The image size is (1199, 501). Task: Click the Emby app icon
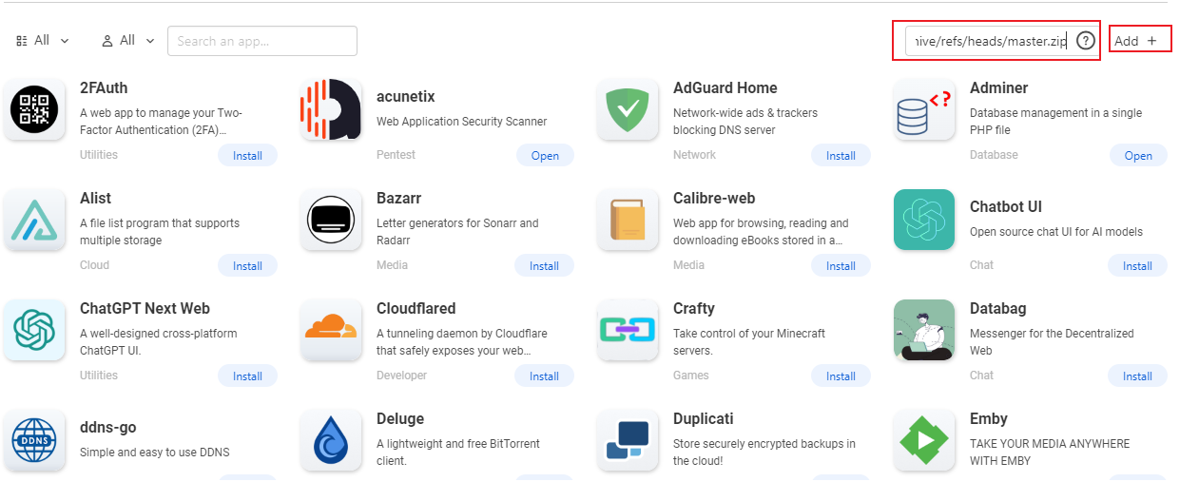pyautogui.click(x=924, y=440)
